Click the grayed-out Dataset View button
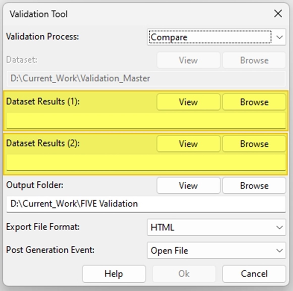 click(x=188, y=60)
